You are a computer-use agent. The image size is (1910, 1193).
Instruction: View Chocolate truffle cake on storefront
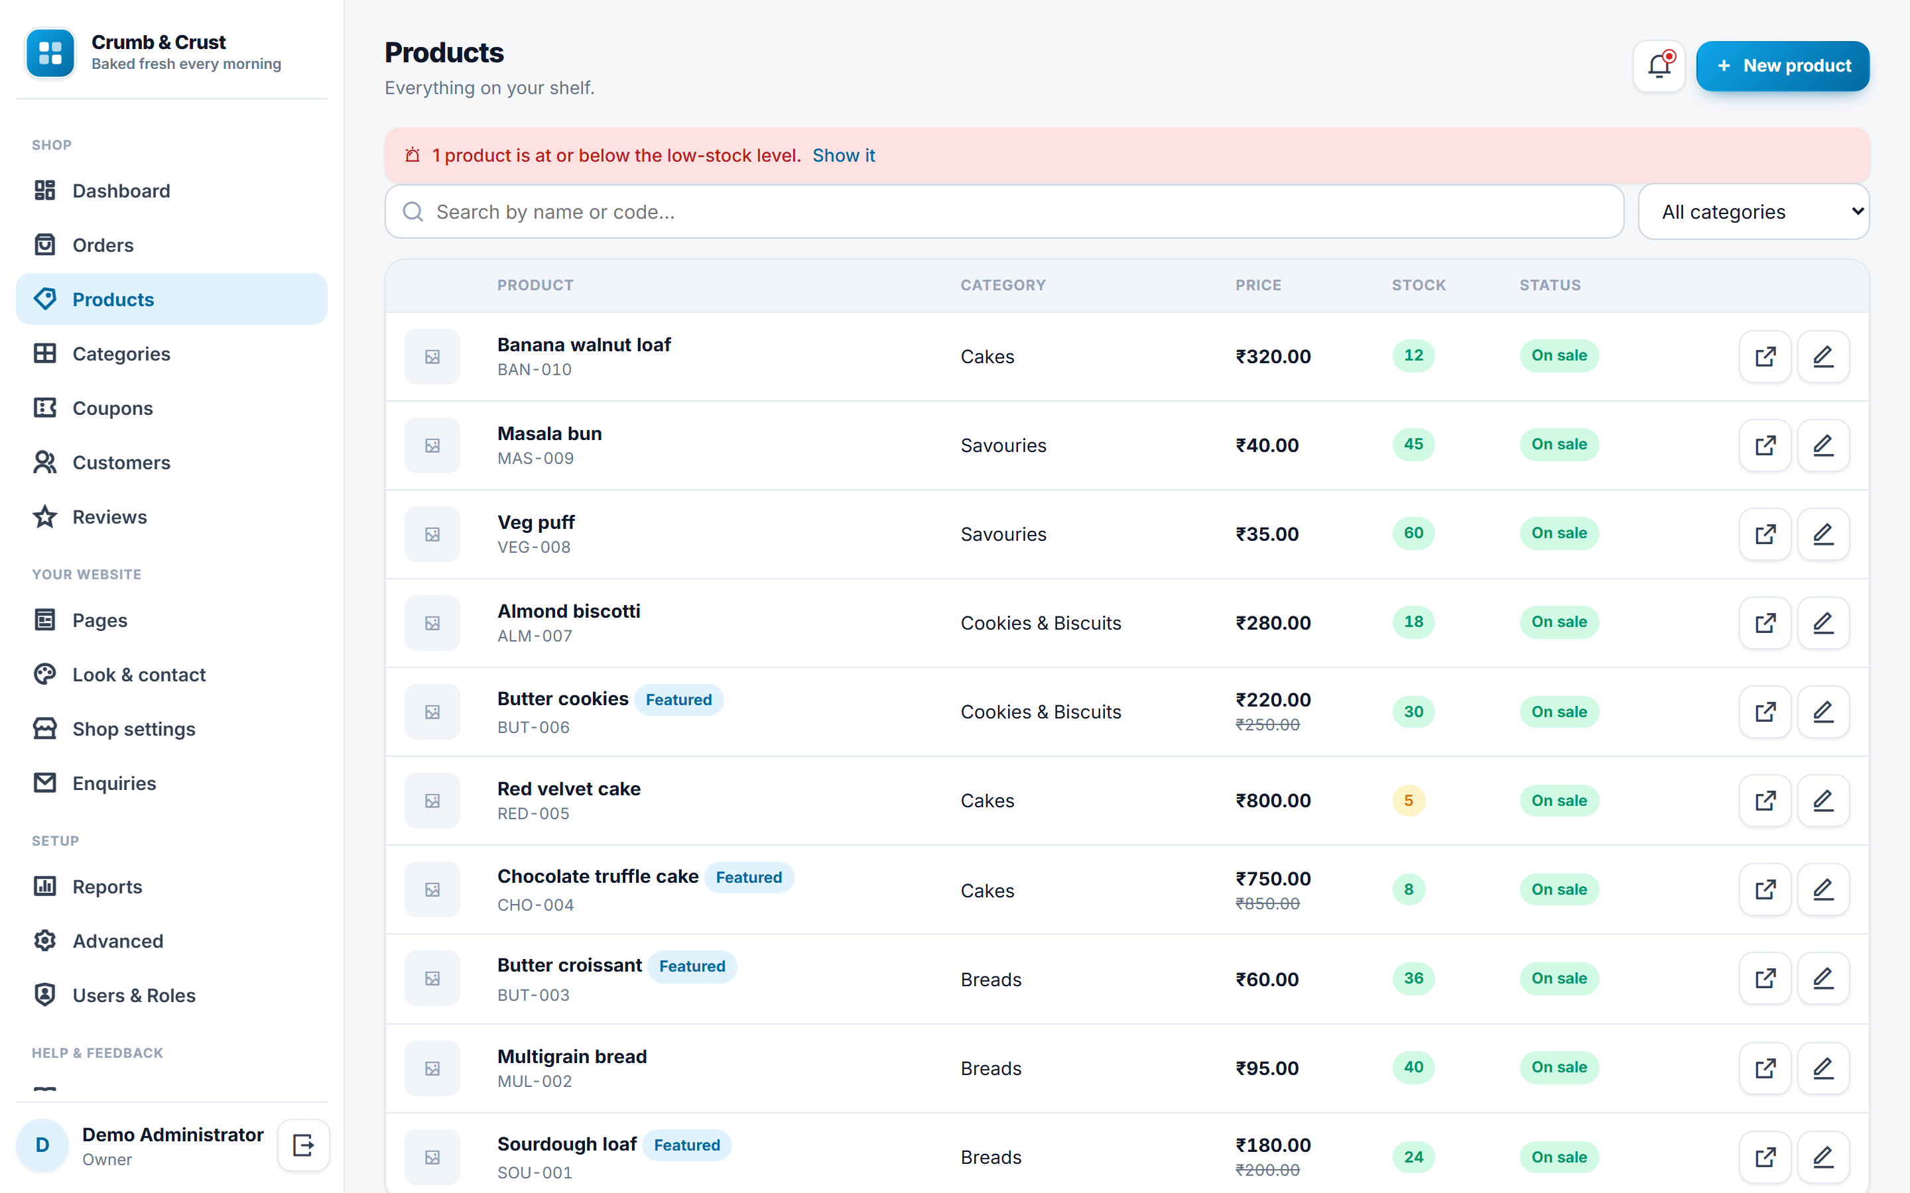[x=1765, y=889]
